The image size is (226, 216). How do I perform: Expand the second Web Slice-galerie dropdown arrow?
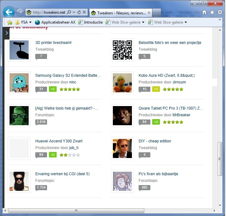[x=186, y=22]
